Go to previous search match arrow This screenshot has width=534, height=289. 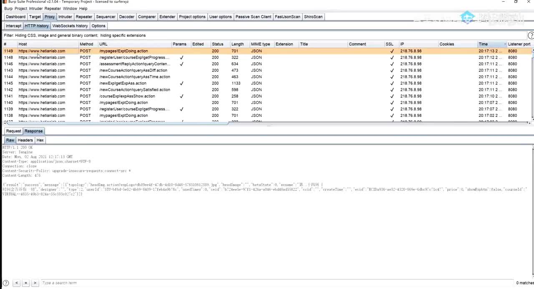[x=17, y=283]
